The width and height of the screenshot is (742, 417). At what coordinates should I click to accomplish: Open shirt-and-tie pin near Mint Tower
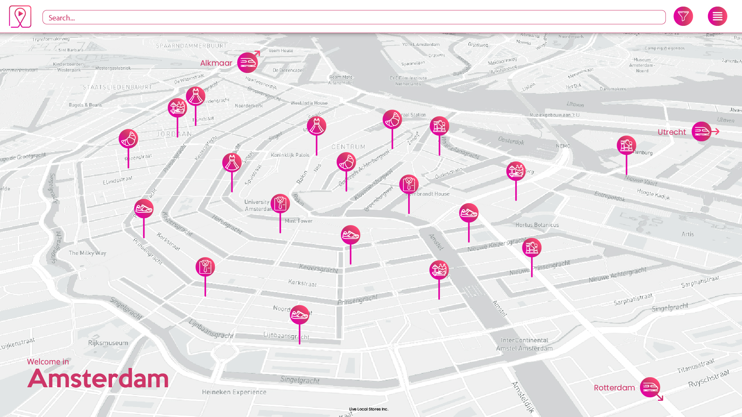point(280,203)
